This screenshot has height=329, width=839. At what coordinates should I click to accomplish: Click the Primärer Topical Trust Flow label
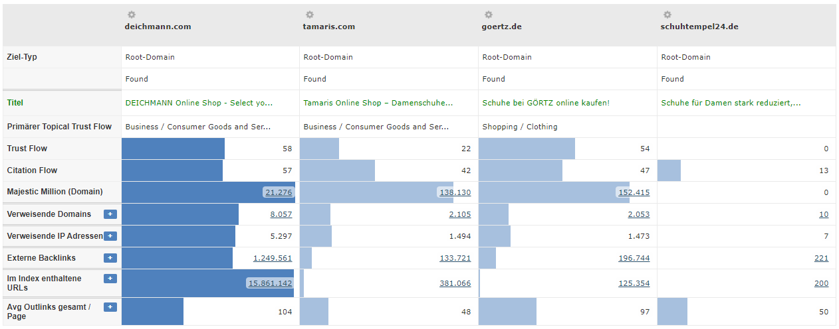point(59,127)
